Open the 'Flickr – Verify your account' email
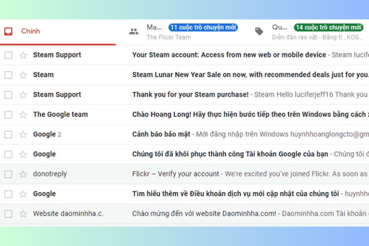Viewport: 369px width, 246px height. tap(176, 174)
